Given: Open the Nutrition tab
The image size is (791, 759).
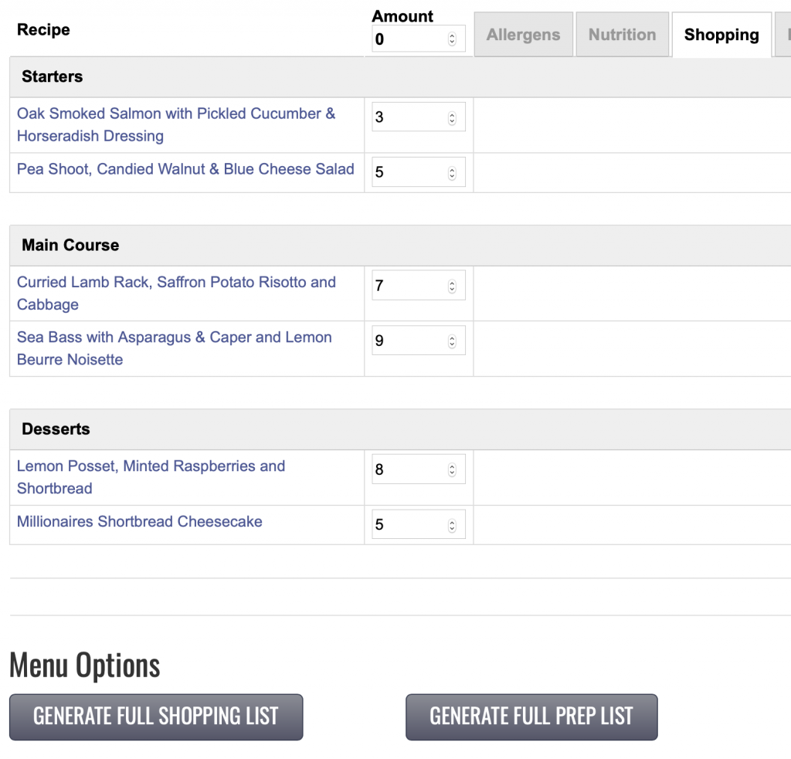Looking at the screenshot, I should 622,34.
